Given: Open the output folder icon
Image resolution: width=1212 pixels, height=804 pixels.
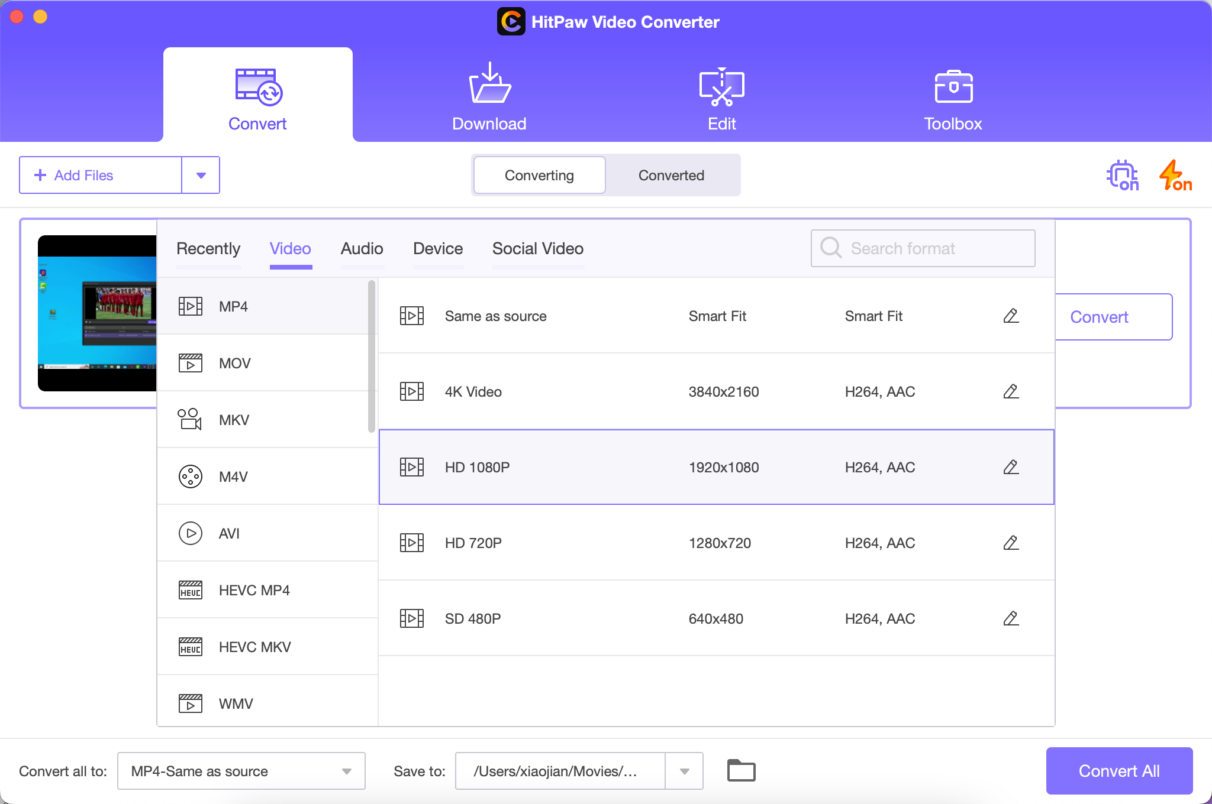Looking at the screenshot, I should (x=741, y=771).
